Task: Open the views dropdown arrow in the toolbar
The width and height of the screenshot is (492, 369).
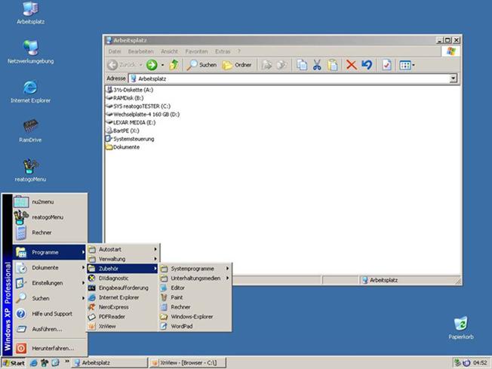Action: coord(414,65)
